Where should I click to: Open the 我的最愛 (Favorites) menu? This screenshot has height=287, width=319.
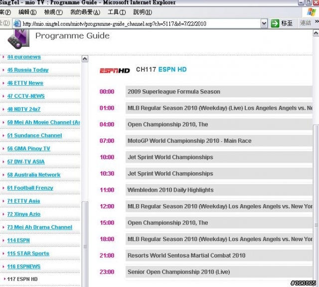(x=85, y=12)
